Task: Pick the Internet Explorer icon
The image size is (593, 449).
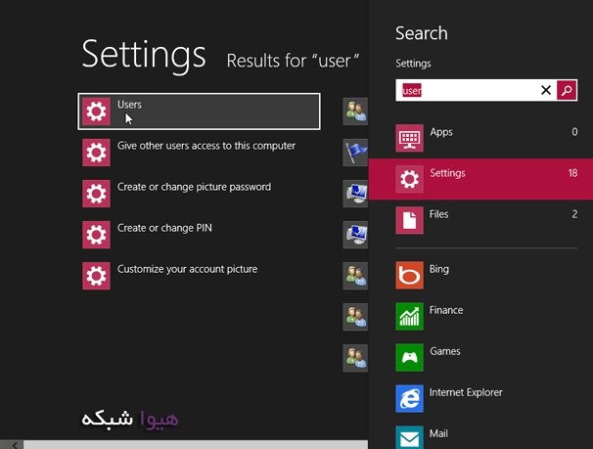Action: [x=409, y=398]
